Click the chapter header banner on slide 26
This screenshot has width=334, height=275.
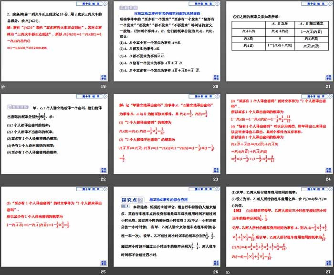tap(204, 189)
